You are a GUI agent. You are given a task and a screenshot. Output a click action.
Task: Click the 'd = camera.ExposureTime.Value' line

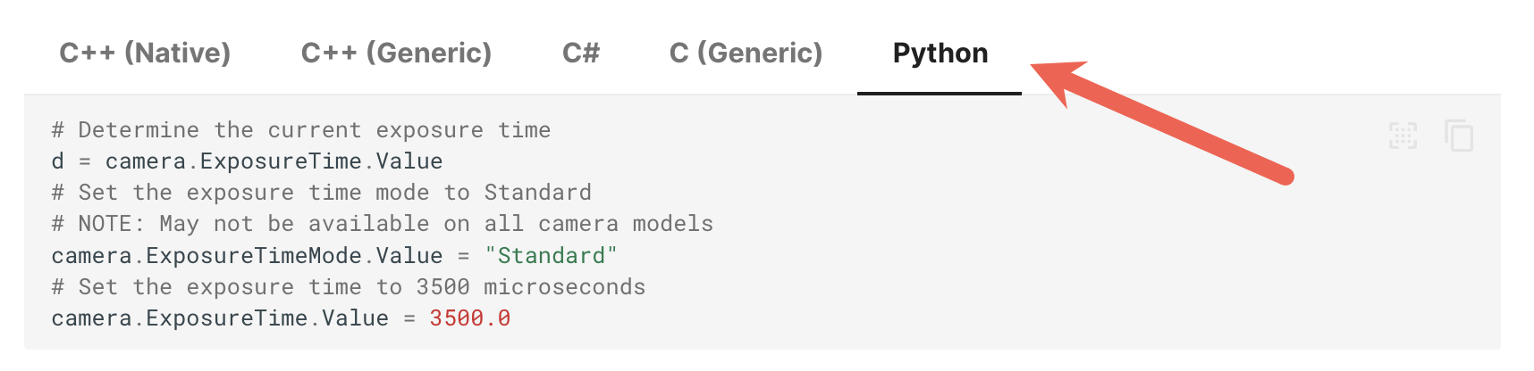(247, 161)
